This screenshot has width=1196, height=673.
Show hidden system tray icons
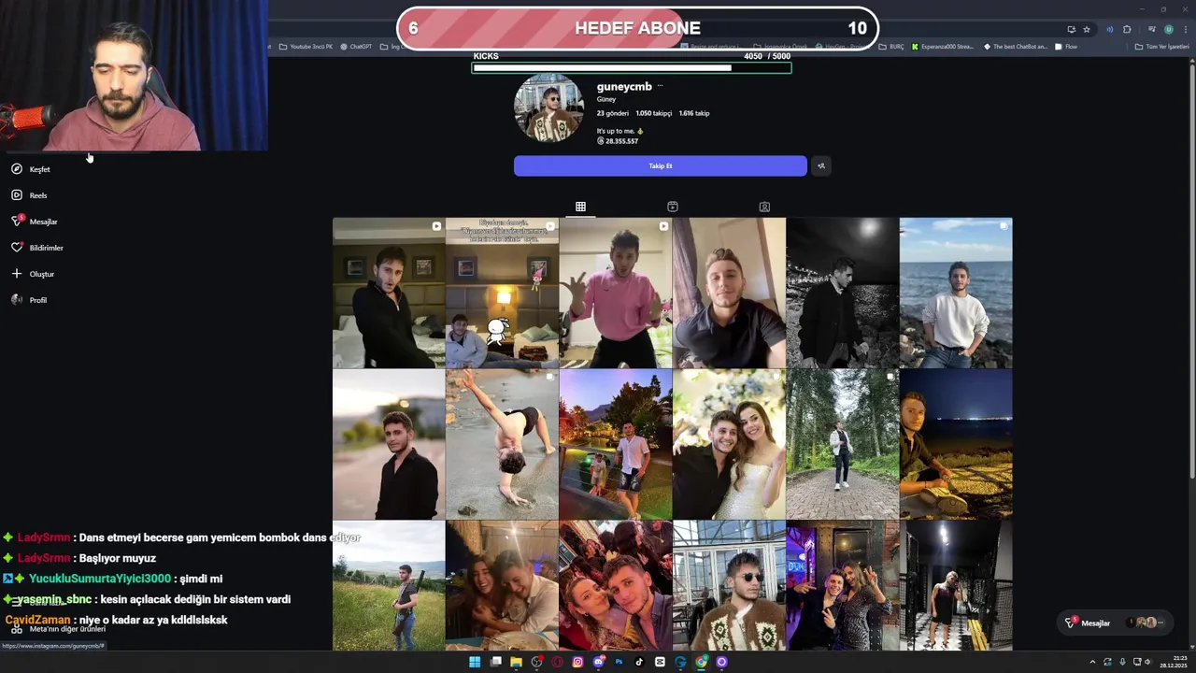click(1092, 662)
